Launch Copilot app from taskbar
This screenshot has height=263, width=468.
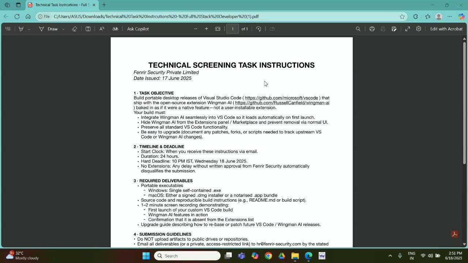click(x=255, y=256)
